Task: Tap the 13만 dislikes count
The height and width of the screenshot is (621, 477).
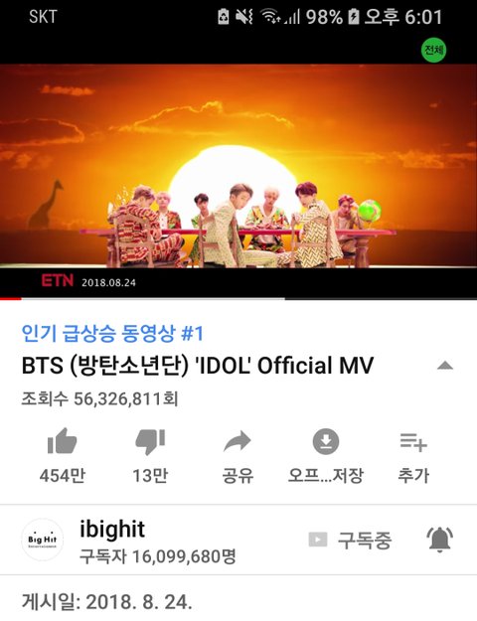Action: (150, 475)
